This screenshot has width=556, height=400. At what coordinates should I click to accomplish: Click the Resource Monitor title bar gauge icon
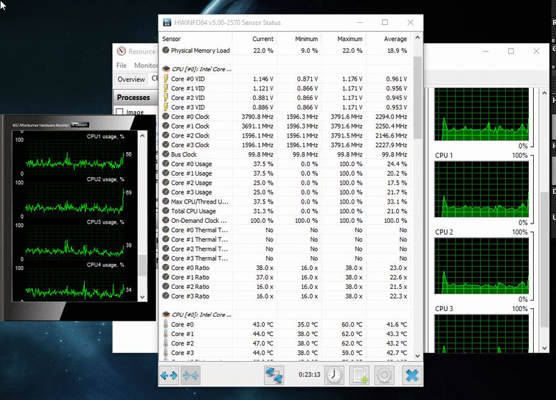coord(121,51)
